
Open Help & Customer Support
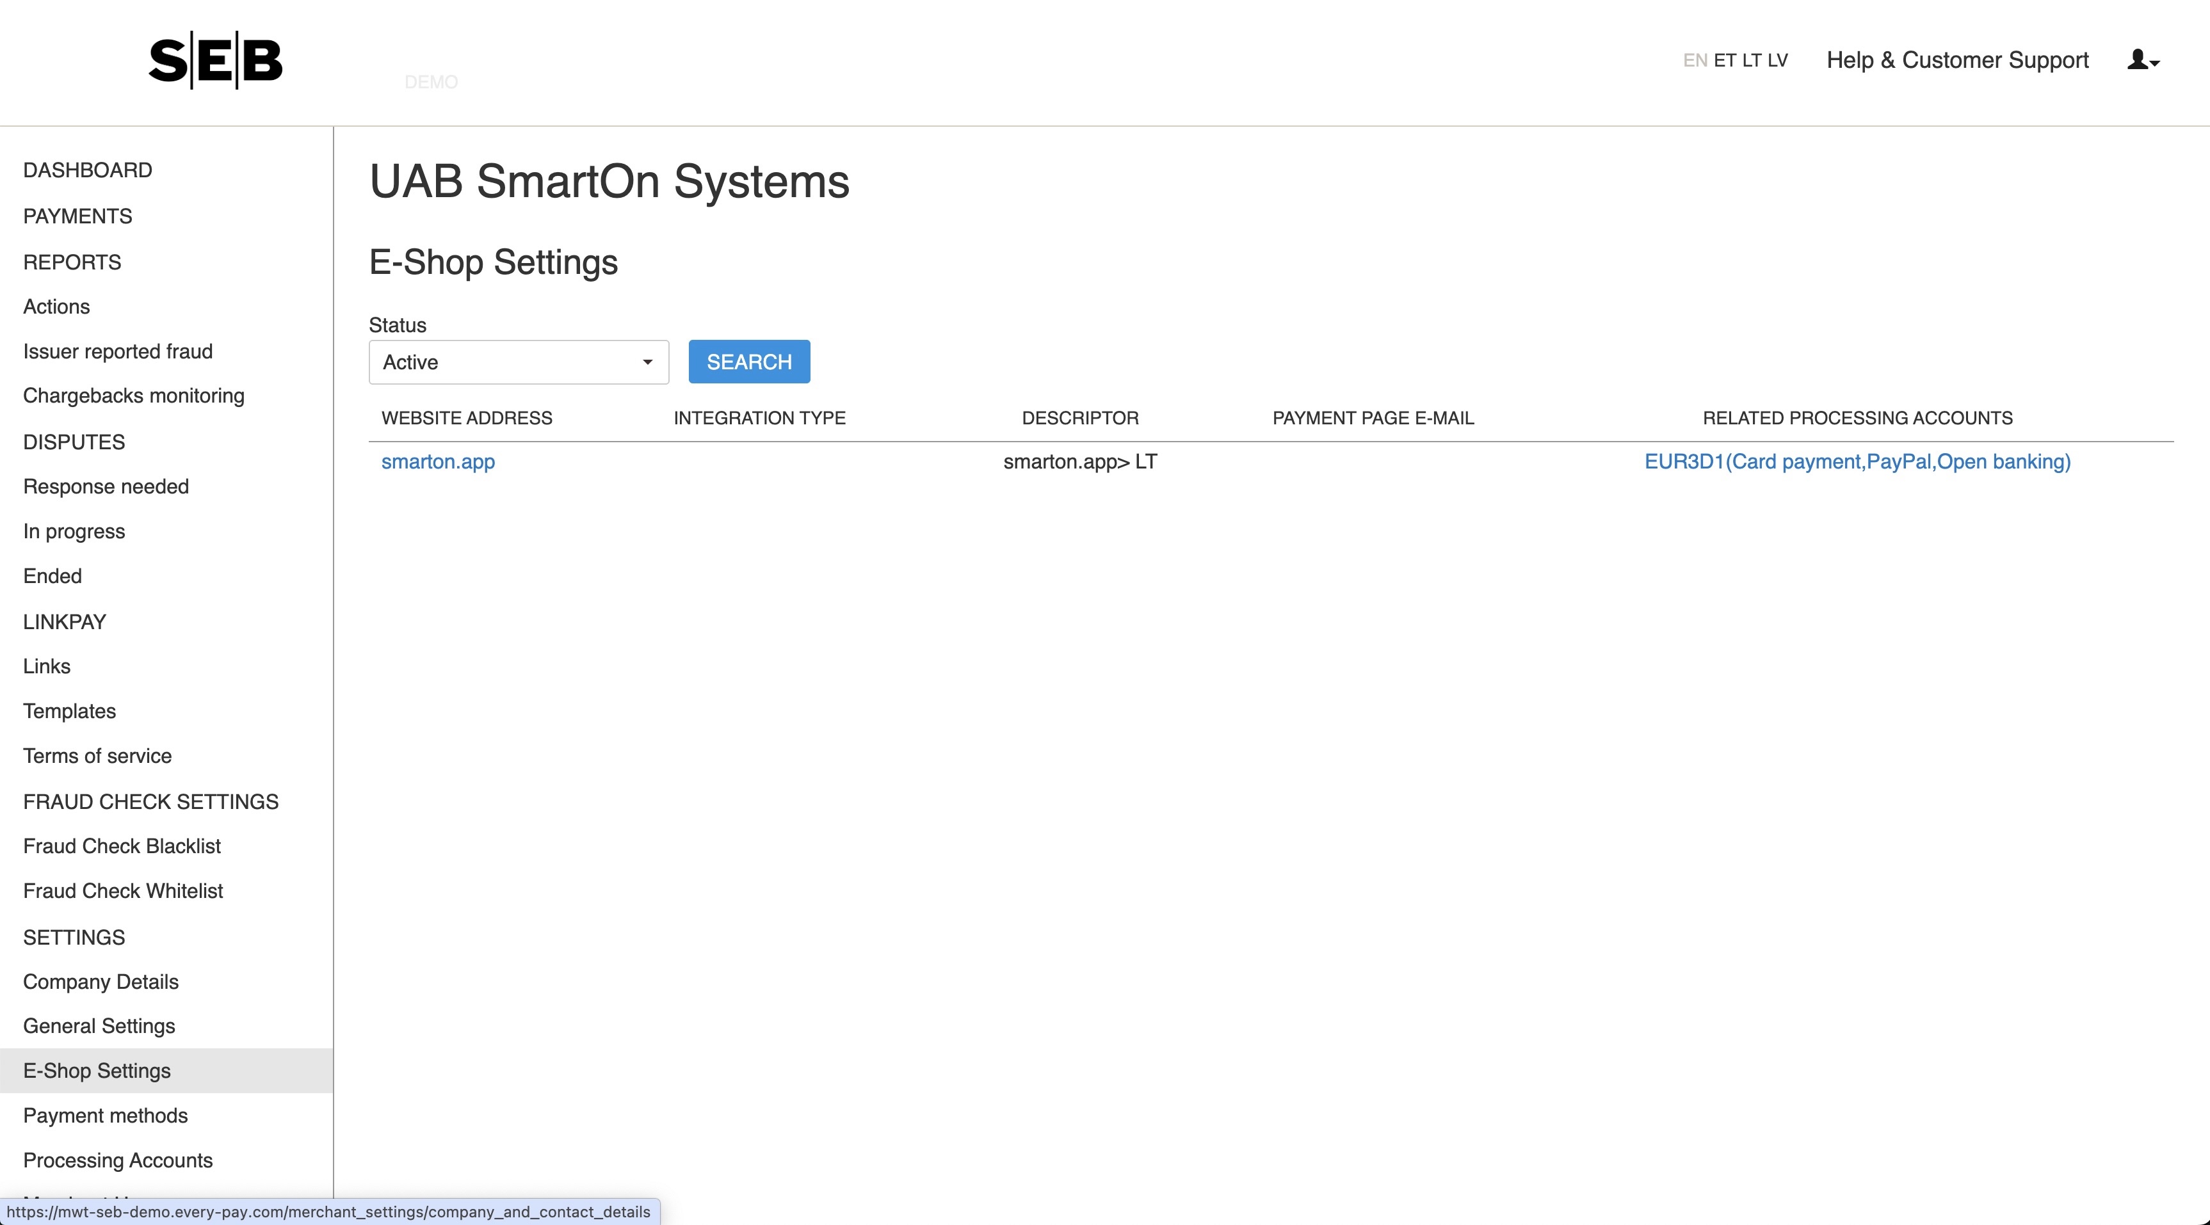(x=1957, y=60)
